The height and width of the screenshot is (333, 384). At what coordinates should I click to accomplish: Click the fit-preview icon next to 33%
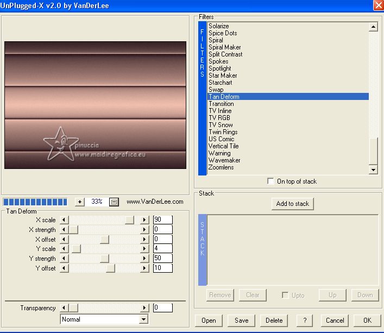point(114,202)
